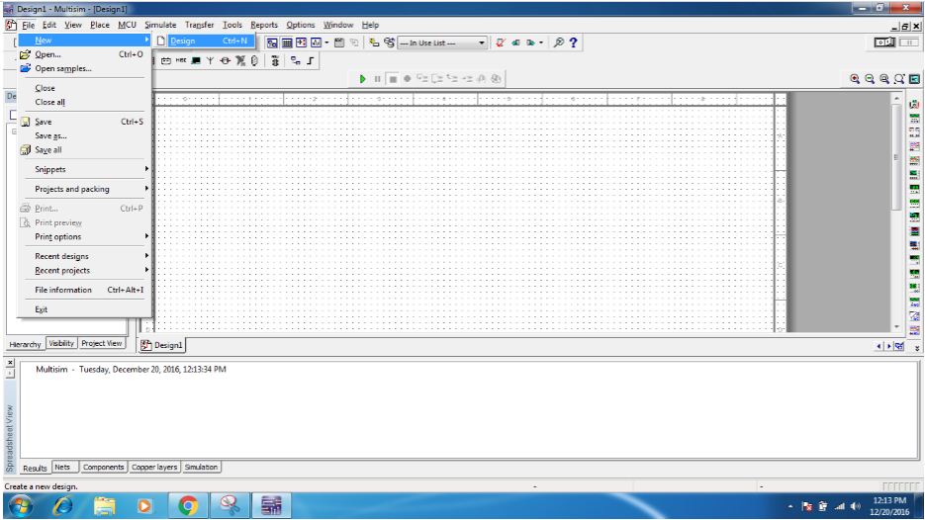Click the Find examples magnifier icon
The width and height of the screenshot is (925, 520).
click(558, 43)
